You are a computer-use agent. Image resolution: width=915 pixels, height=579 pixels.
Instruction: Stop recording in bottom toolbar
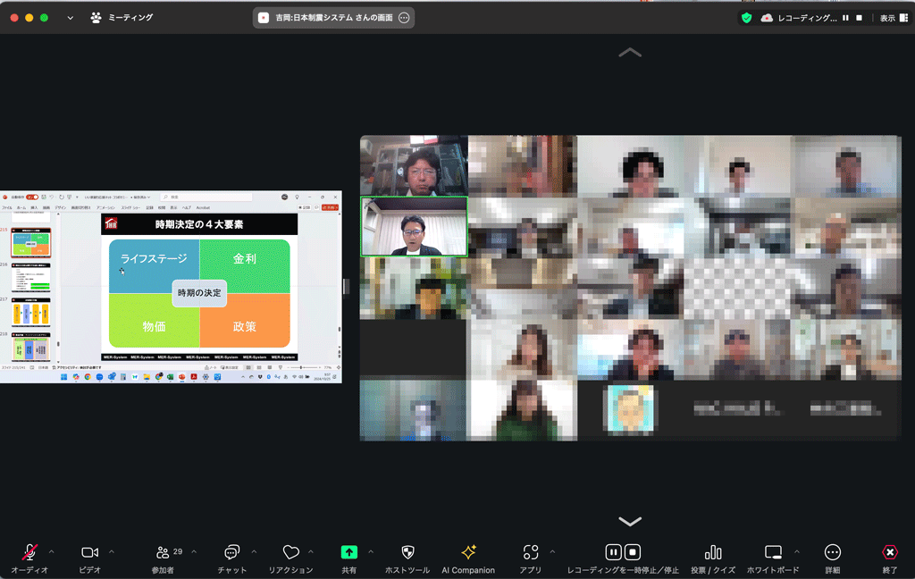tap(633, 552)
